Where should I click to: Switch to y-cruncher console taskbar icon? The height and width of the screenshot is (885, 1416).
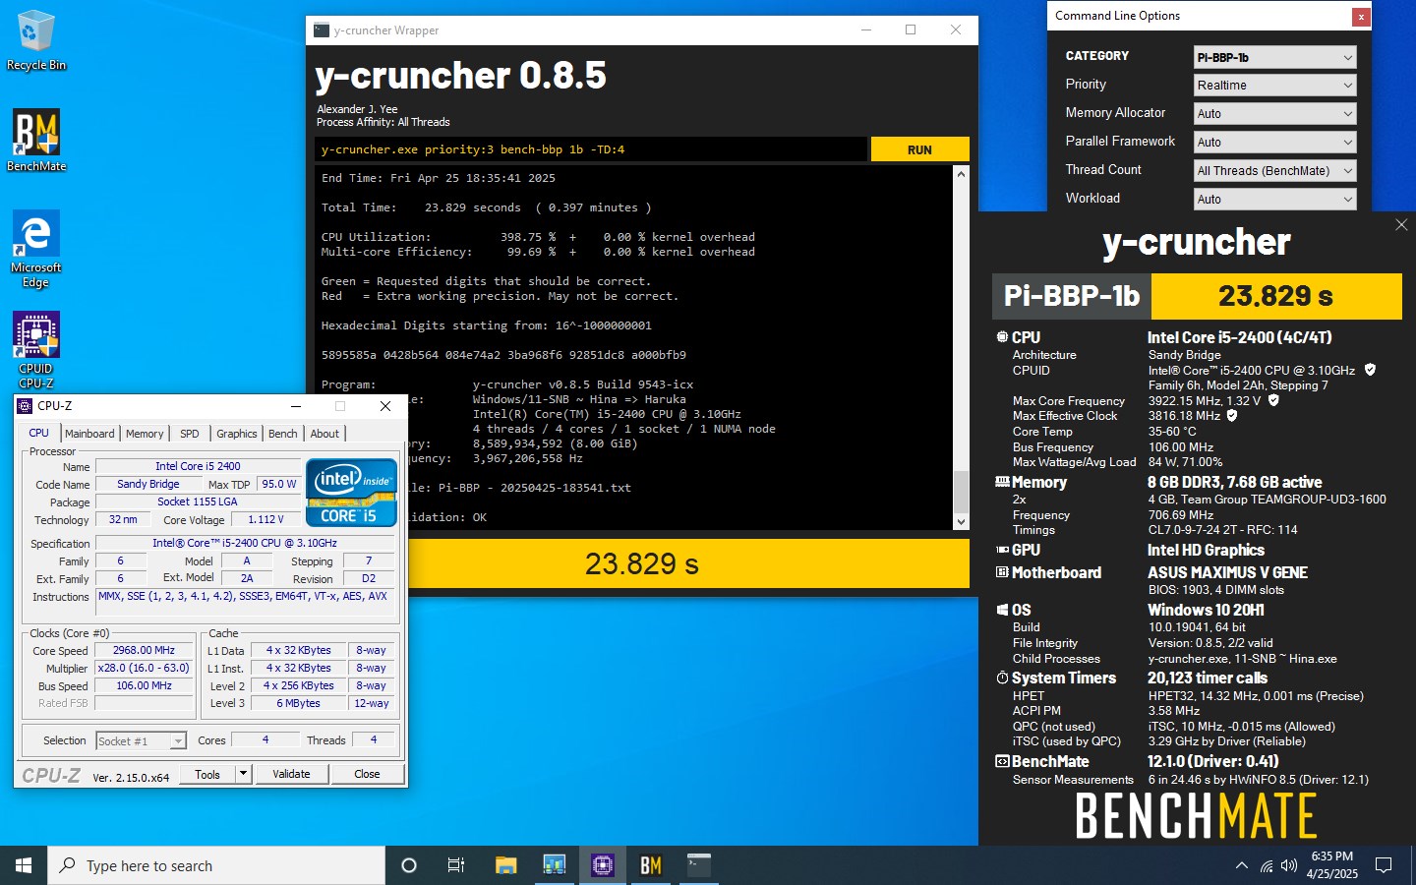(x=698, y=865)
